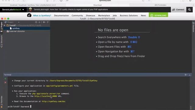
Task: Click the collapse all icon in Project panel
Action: click(39, 22)
